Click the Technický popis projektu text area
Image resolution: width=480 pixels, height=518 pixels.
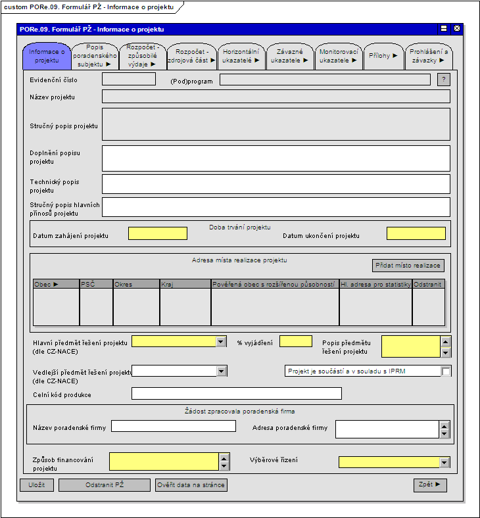click(276, 184)
